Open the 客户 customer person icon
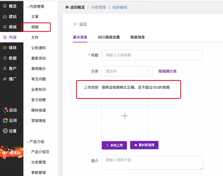The height and width of the screenshot is (176, 223). pyautogui.click(x=5, y=69)
